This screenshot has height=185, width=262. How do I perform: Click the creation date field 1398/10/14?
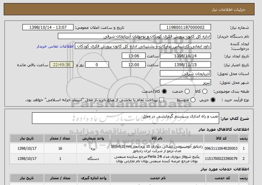click(x=185, y=56)
